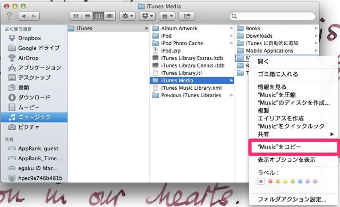Screen dimensions: 340x207
Task: Select the Album Artwork folder
Action: pyautogui.click(x=192, y=28)
